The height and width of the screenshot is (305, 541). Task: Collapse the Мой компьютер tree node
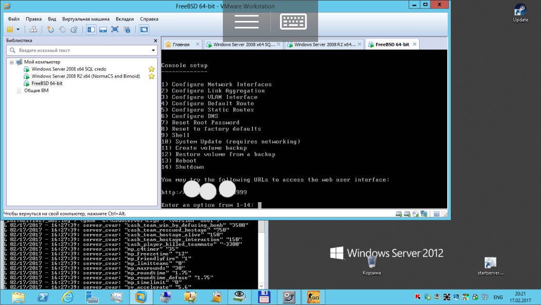(11, 62)
